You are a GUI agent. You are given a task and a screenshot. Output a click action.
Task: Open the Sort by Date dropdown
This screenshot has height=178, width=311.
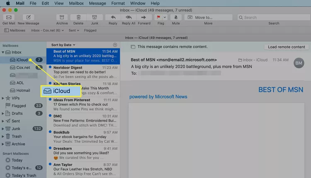tap(63, 45)
